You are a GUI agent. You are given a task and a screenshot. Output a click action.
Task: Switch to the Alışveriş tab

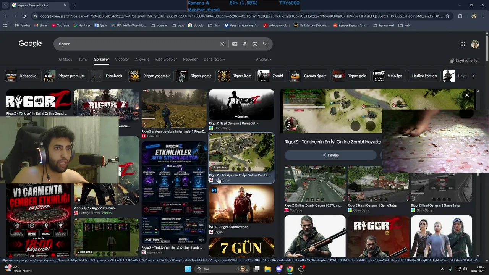pyautogui.click(x=142, y=60)
